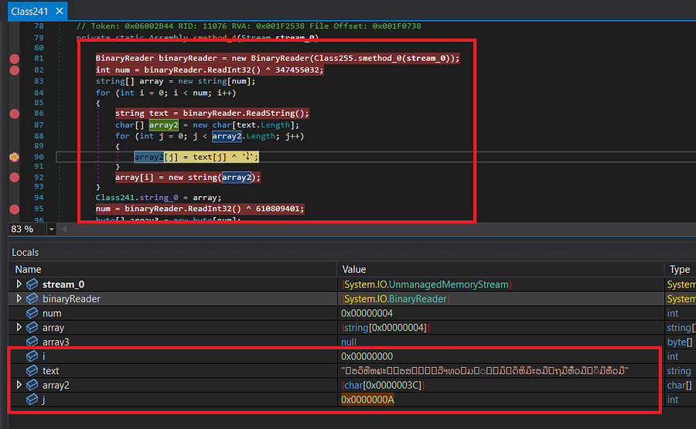696x429 pixels.
Task: Close the Class241 tab
Action: [x=60, y=11]
